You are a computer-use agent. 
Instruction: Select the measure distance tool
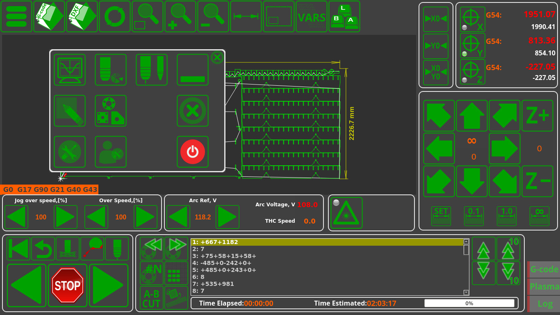click(246, 16)
